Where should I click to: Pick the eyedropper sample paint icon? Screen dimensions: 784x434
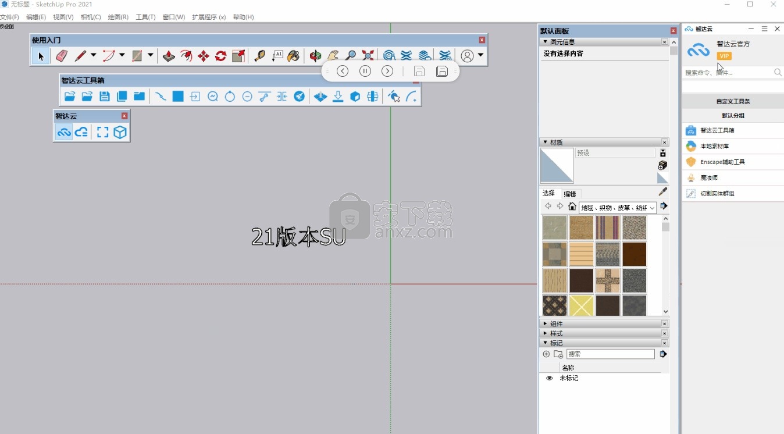[x=662, y=191]
